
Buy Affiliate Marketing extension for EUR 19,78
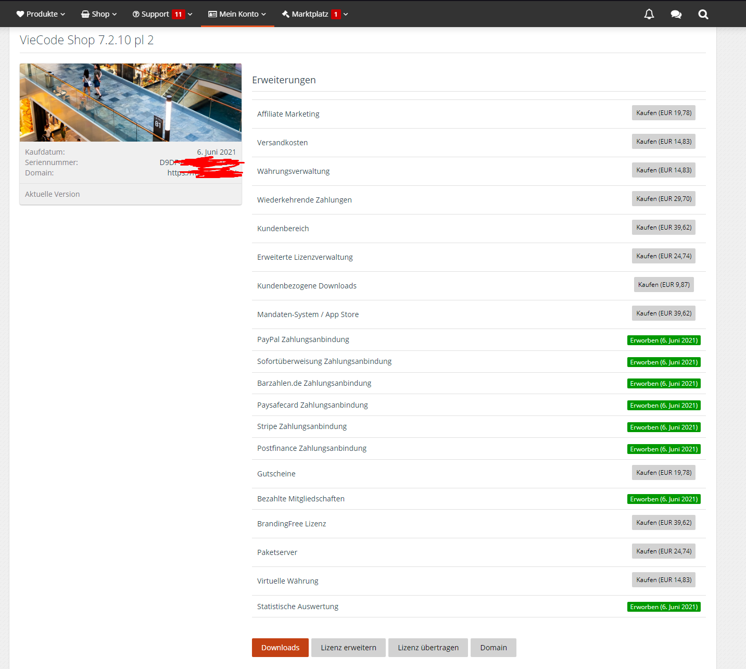click(664, 113)
